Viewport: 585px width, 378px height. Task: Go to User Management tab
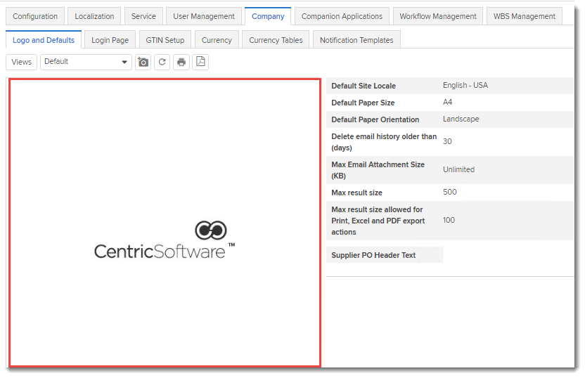click(x=204, y=16)
